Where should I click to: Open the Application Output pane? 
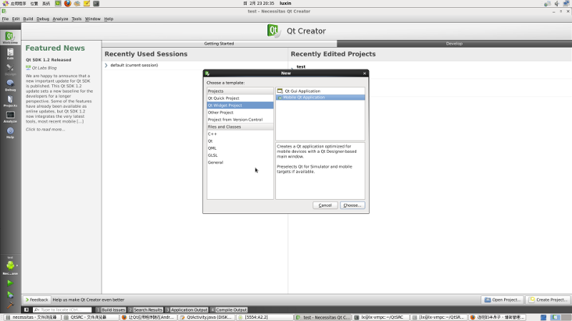coord(187,310)
